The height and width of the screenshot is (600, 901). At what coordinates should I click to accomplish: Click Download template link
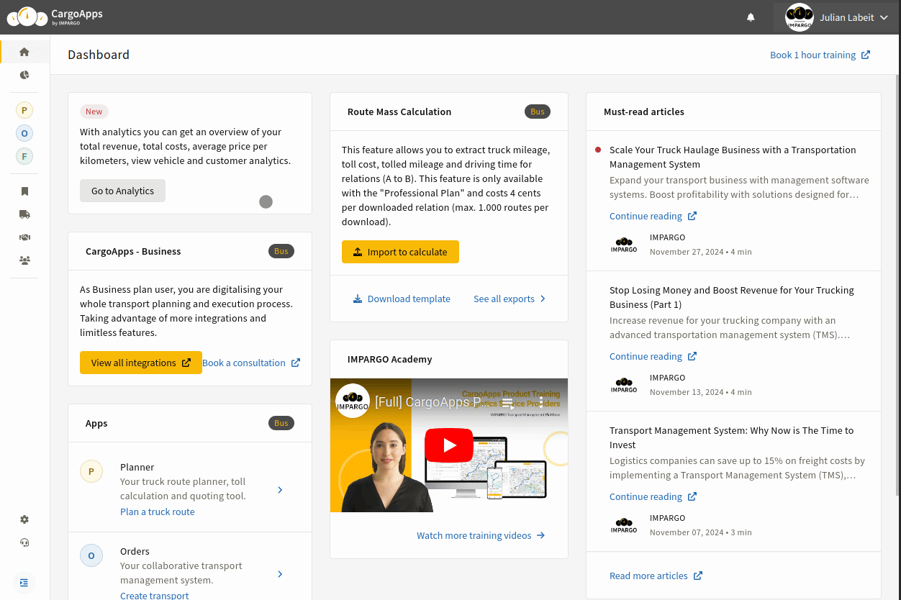click(402, 299)
